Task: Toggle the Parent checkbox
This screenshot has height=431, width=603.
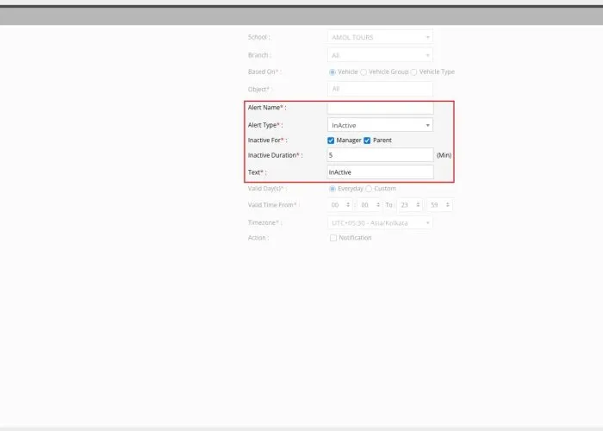Action: [367, 140]
